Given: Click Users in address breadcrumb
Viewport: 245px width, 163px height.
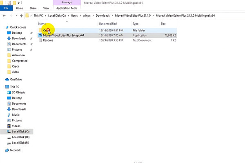Looking at the screenshot, I should click(74, 15).
